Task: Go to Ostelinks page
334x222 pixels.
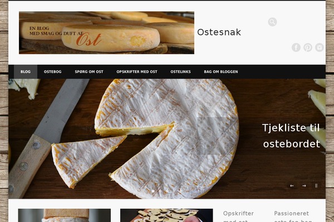Action: (180, 72)
